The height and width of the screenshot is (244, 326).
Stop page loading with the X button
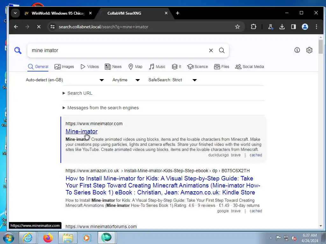[x=39, y=27]
